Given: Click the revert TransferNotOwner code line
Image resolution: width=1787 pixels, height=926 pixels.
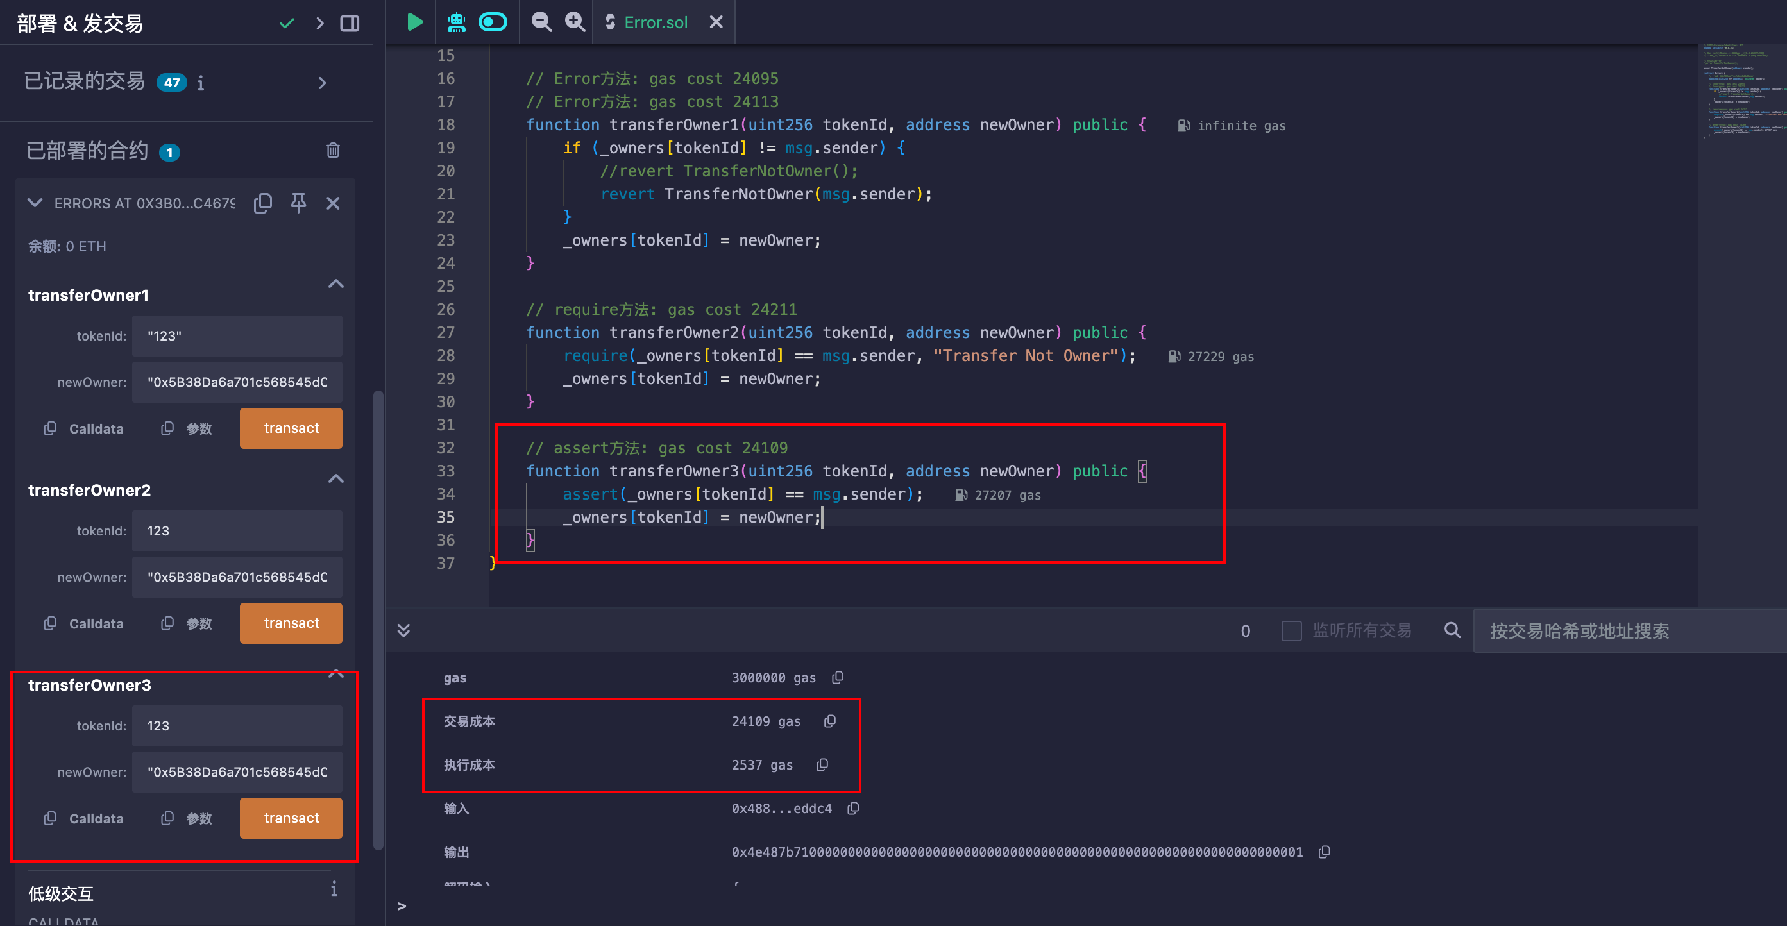Looking at the screenshot, I should click(x=766, y=194).
